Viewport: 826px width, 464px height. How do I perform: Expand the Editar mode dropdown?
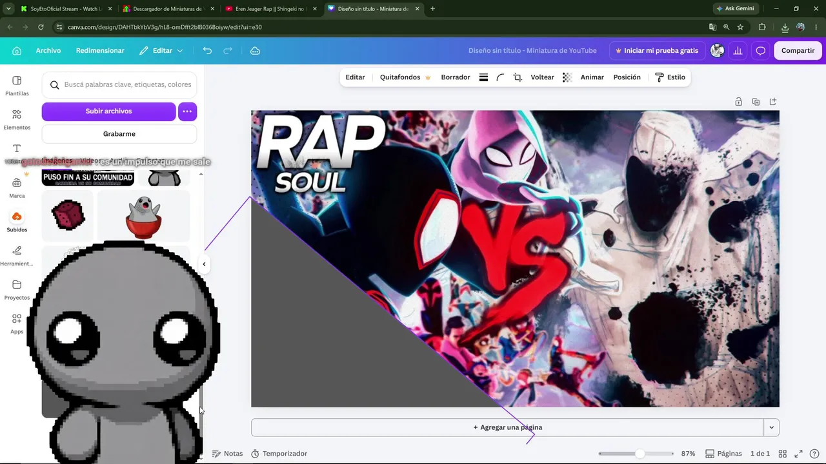point(161,51)
